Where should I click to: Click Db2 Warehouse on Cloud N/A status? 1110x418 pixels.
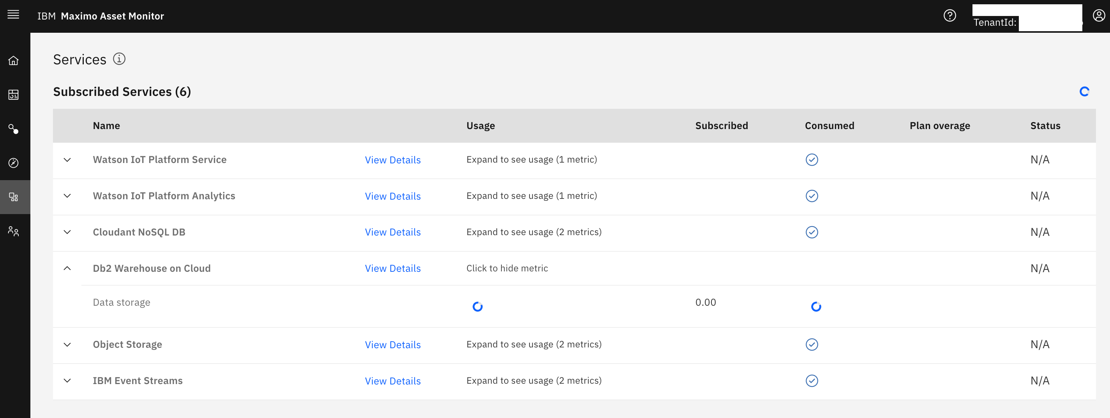(x=1039, y=268)
